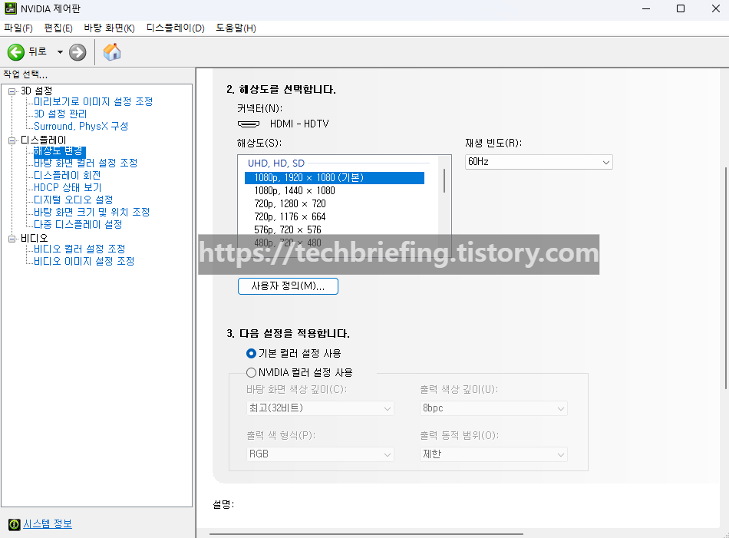Open 시스템 정보 via the bottom link
Screen dimensions: 729x538
pos(47,524)
